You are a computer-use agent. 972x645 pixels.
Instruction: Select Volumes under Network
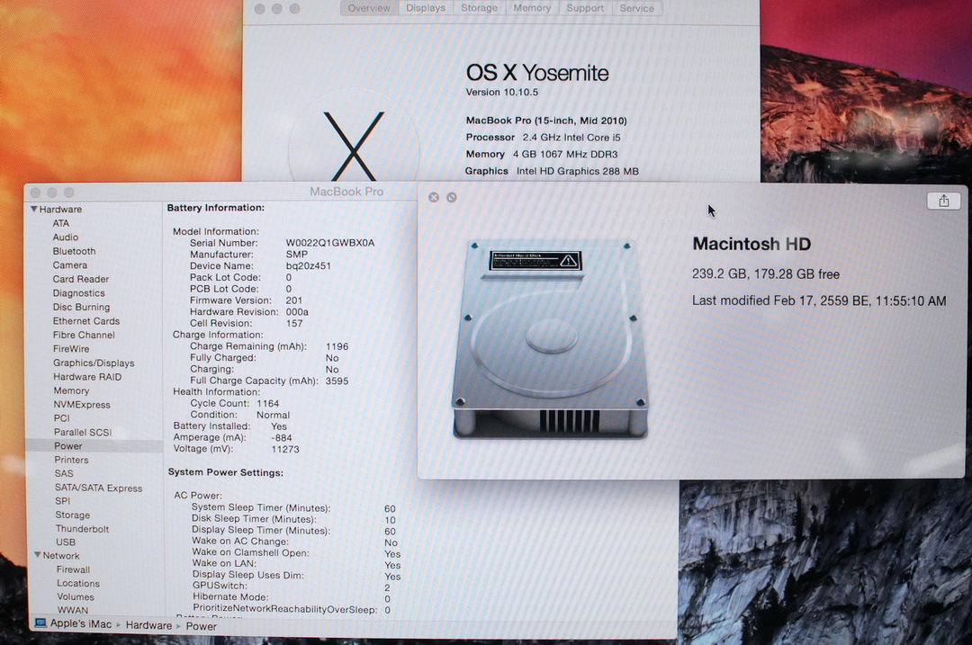tap(76, 596)
